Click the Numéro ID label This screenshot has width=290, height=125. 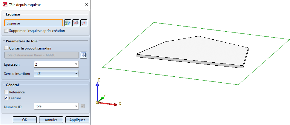click(x=13, y=107)
